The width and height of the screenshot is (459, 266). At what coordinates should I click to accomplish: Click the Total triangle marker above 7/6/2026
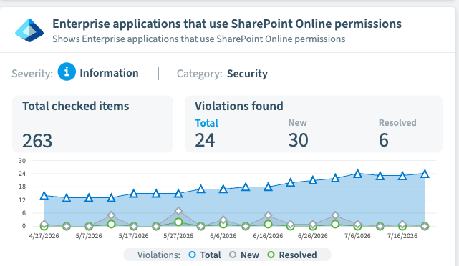357,174
